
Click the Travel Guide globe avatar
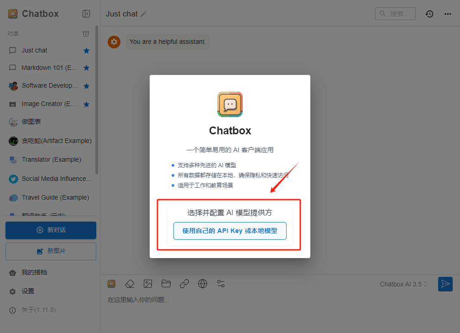[13, 198]
